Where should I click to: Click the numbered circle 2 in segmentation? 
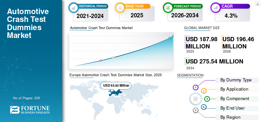click(203, 91)
